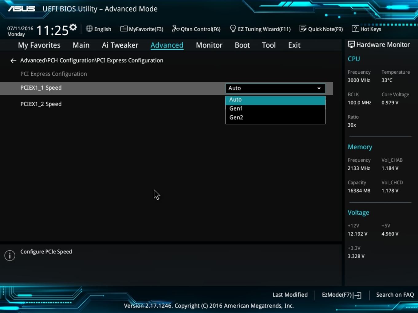Select the PCIEX1_1 Speed row label

(x=41, y=88)
